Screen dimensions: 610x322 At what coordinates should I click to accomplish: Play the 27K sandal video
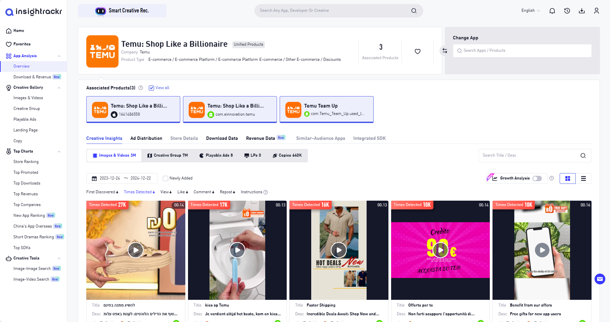pyautogui.click(x=136, y=250)
